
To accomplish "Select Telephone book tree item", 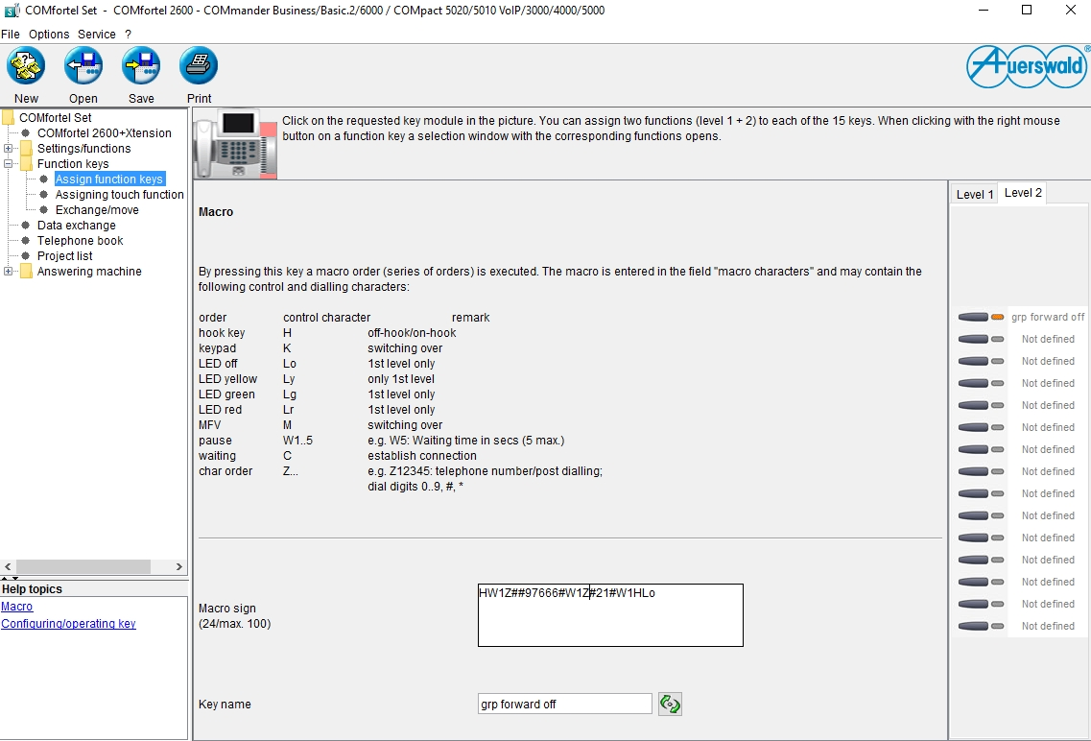I will [80, 240].
